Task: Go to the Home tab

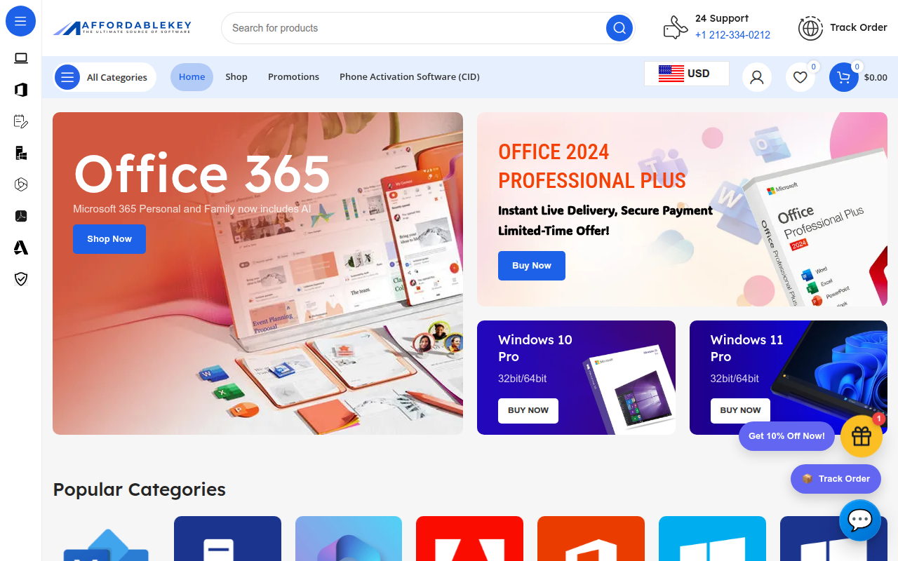Action: [x=192, y=77]
